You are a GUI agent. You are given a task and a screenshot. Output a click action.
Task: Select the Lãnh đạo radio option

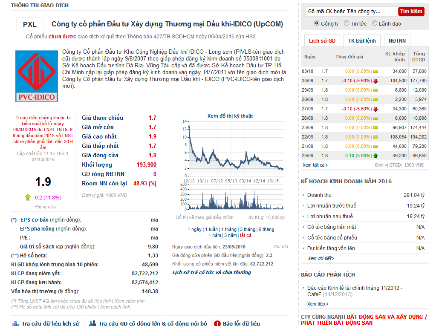click(x=375, y=23)
